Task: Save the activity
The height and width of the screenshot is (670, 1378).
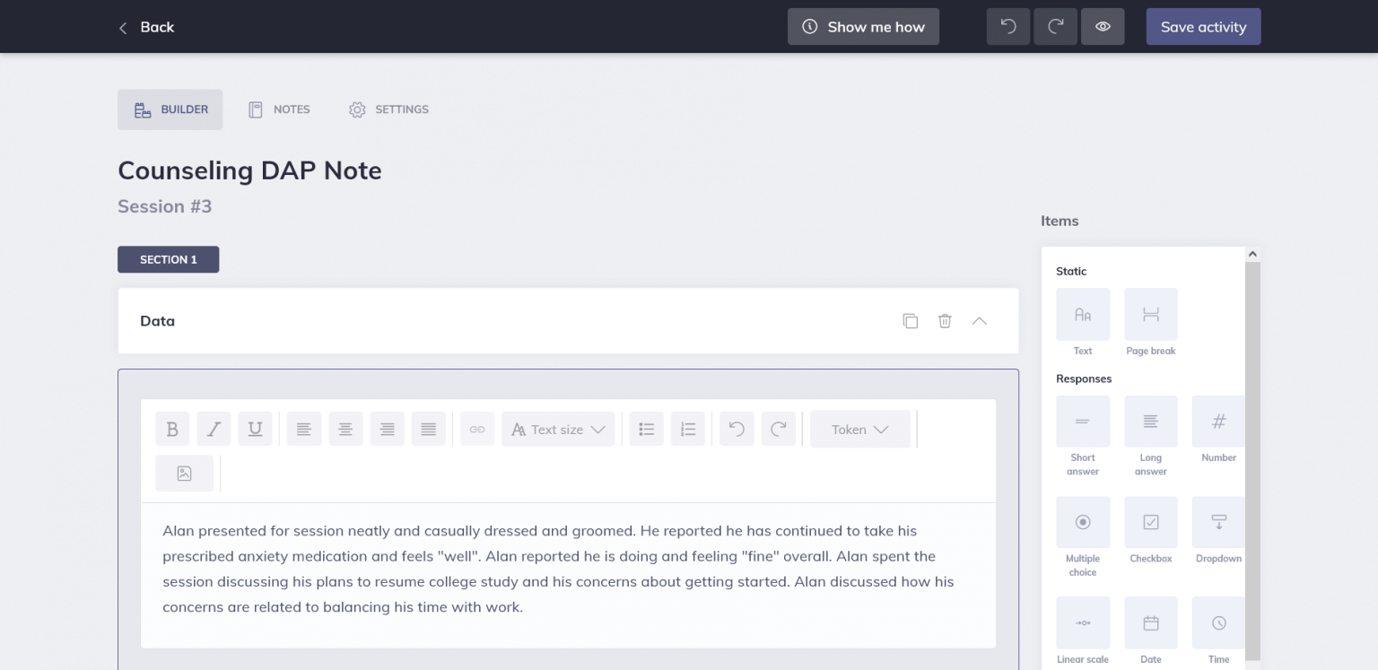Action: coord(1203,26)
